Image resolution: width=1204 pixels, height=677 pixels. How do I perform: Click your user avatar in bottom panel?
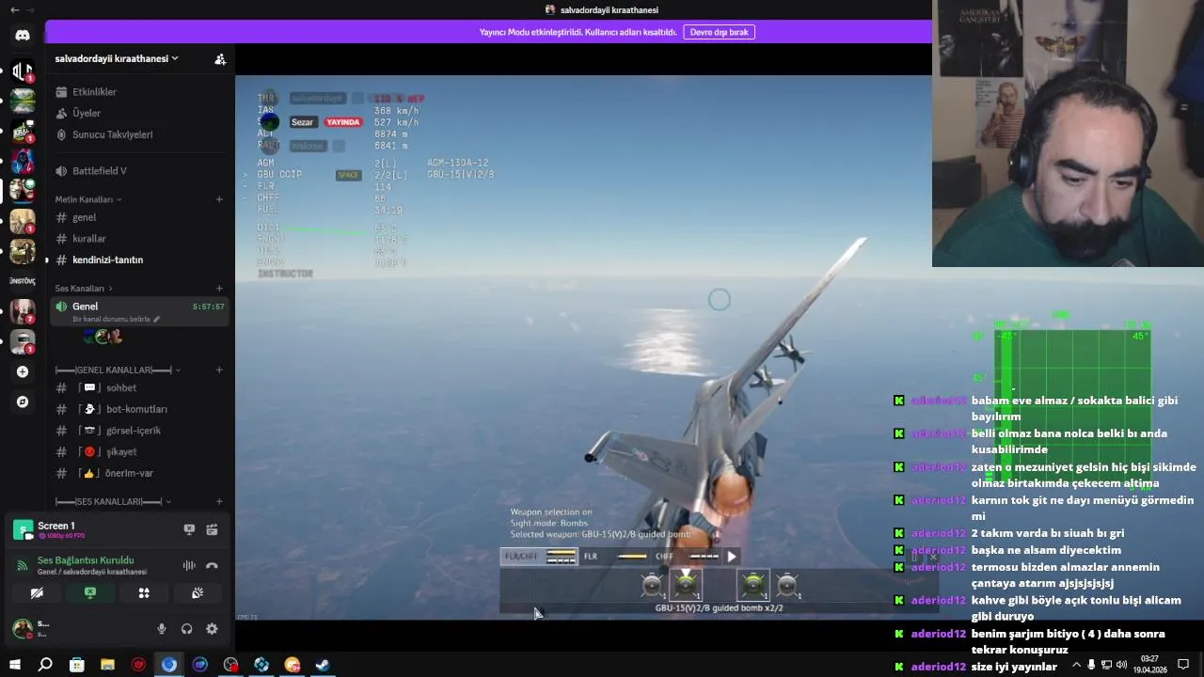[21, 629]
